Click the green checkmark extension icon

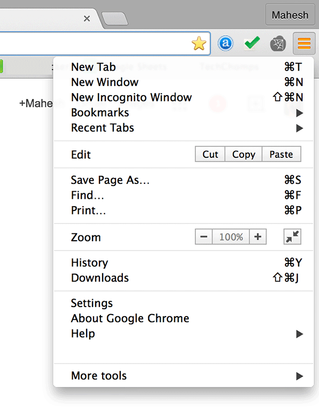tap(252, 43)
